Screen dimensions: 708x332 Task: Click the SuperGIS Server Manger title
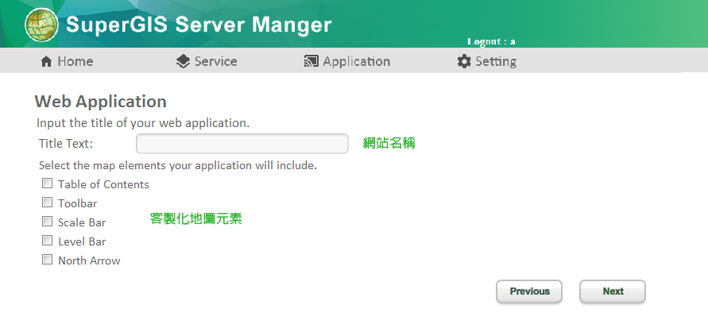tap(199, 25)
